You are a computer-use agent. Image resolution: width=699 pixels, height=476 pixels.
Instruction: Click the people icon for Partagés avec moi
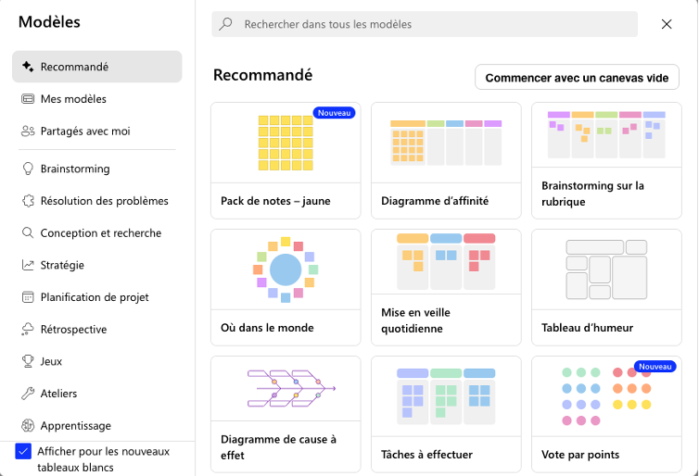(28, 132)
